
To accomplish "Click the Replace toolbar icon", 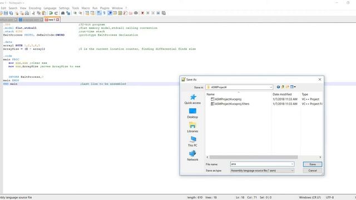I will (x=68, y=13).
